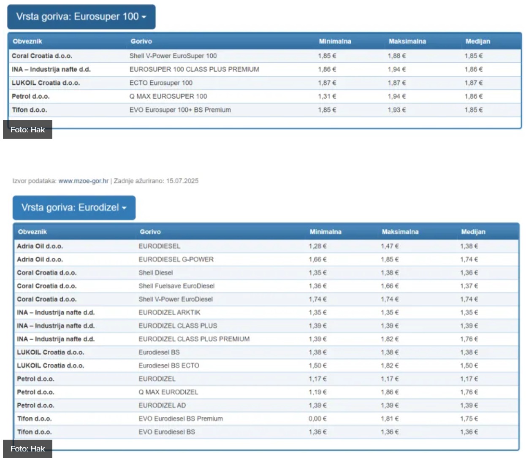Click the Gorivo header in Eurosuper 100 table
The width and height of the screenshot is (526, 462).
(x=141, y=41)
